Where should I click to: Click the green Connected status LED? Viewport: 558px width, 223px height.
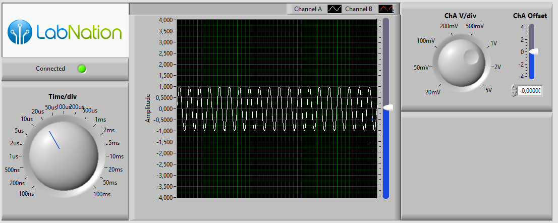click(x=82, y=69)
